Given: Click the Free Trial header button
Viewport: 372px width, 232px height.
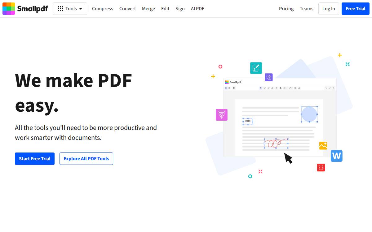Looking at the screenshot, I should [356, 9].
